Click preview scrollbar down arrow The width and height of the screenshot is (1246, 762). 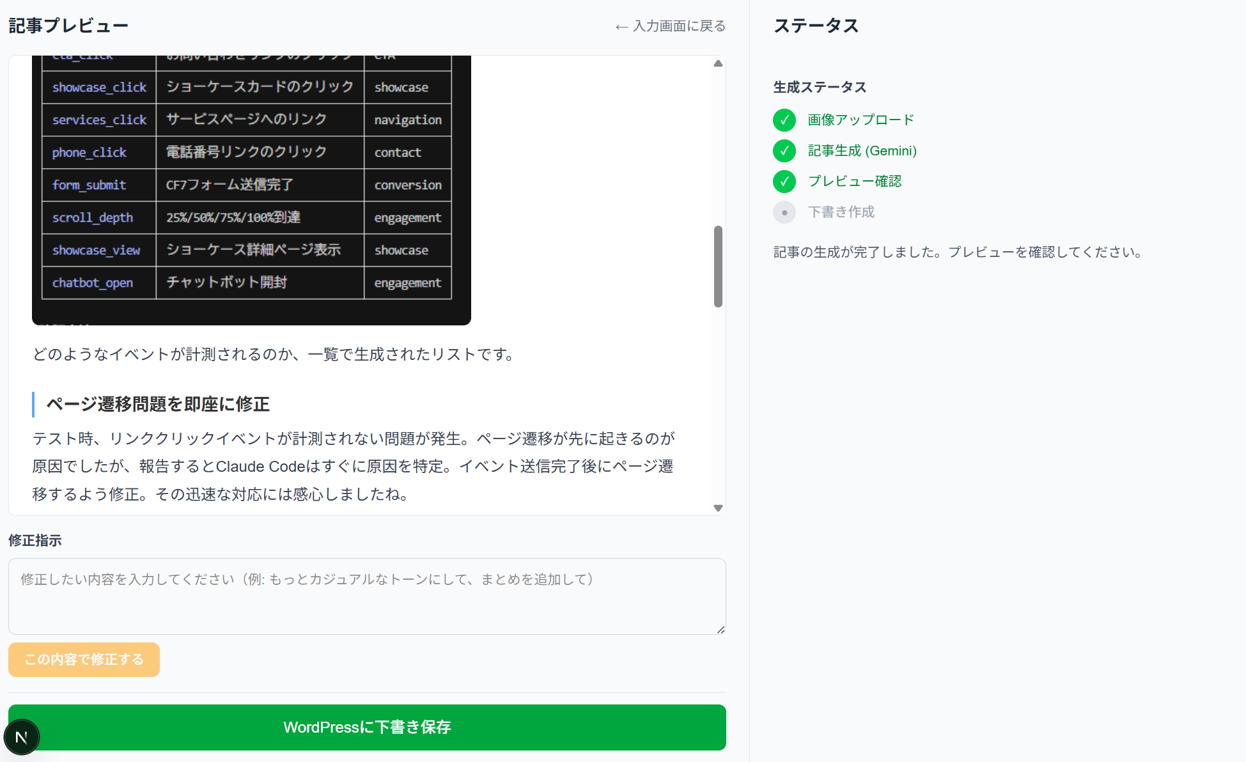click(x=718, y=508)
